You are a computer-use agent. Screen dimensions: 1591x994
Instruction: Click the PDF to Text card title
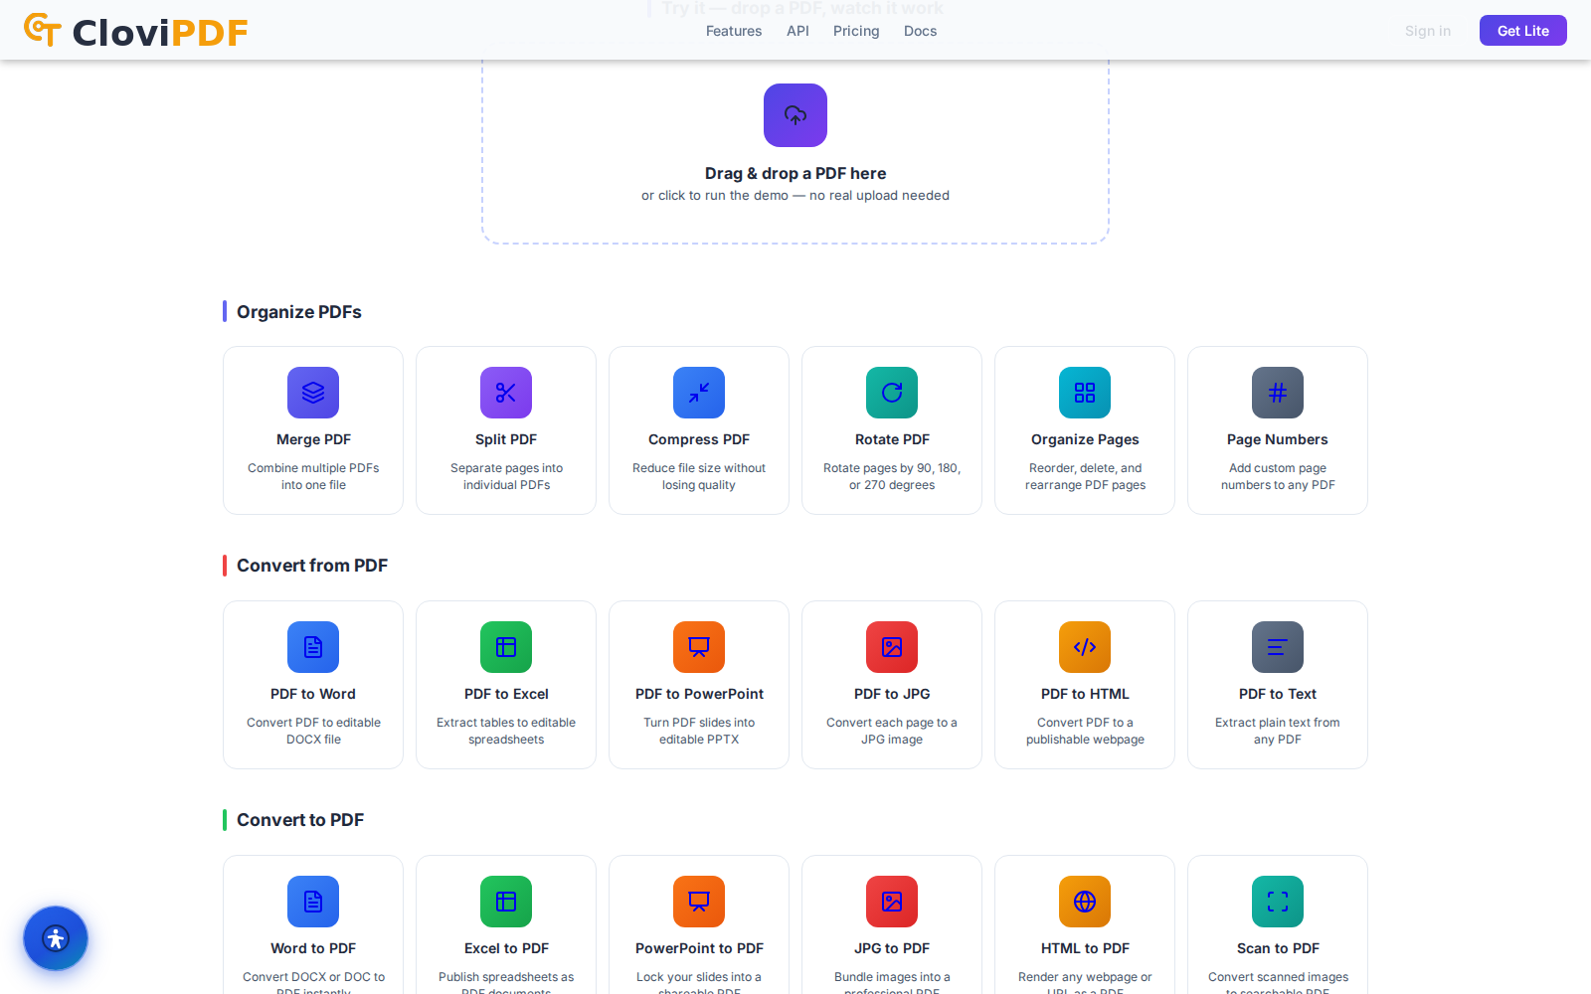click(1278, 694)
